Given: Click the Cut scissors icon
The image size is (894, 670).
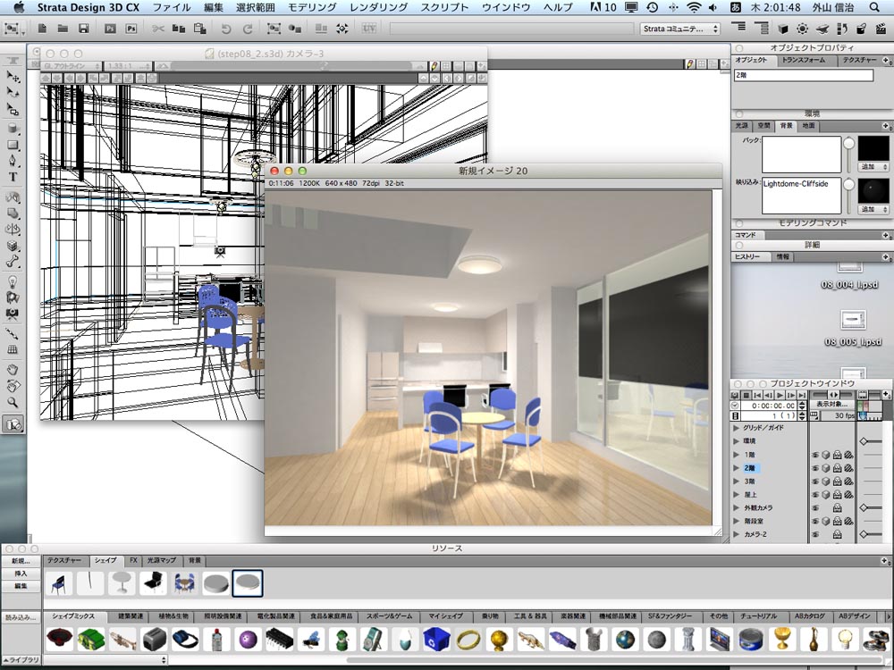Looking at the screenshot, I should (158, 28).
